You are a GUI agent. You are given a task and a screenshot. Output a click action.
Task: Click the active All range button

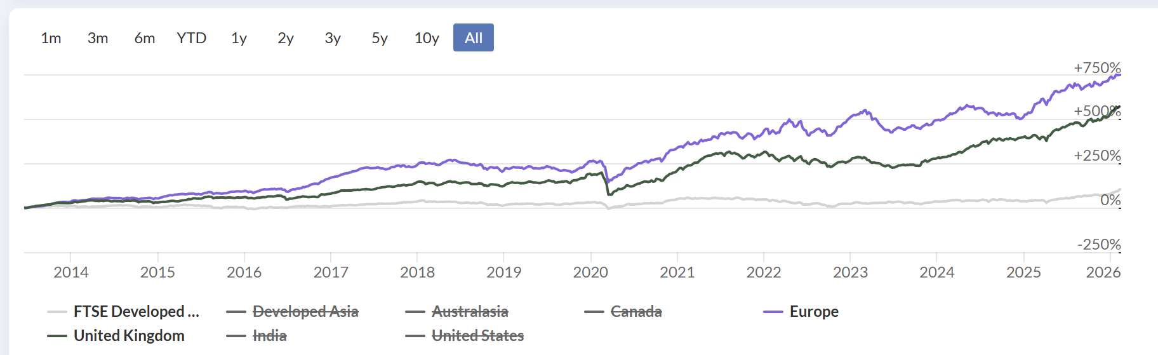474,38
